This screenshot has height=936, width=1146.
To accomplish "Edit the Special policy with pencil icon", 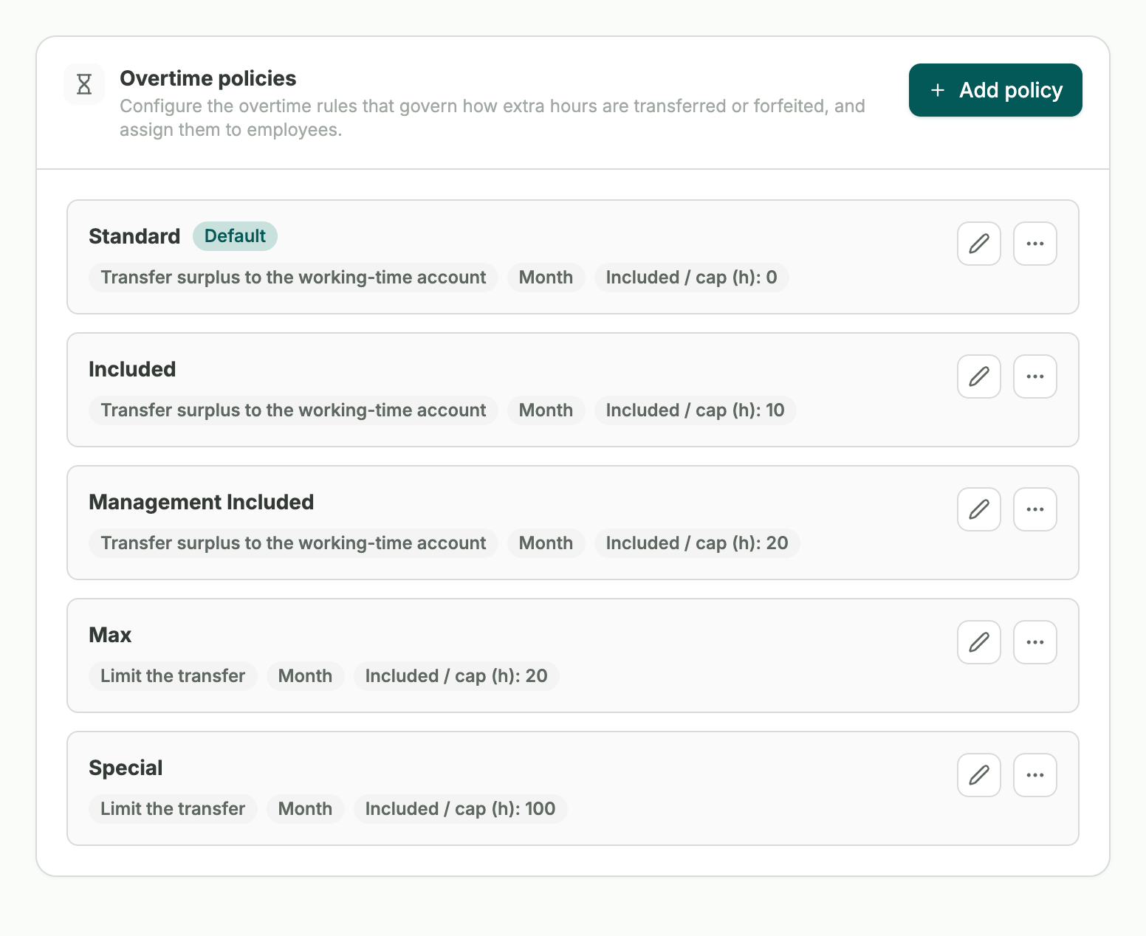I will coord(979,775).
